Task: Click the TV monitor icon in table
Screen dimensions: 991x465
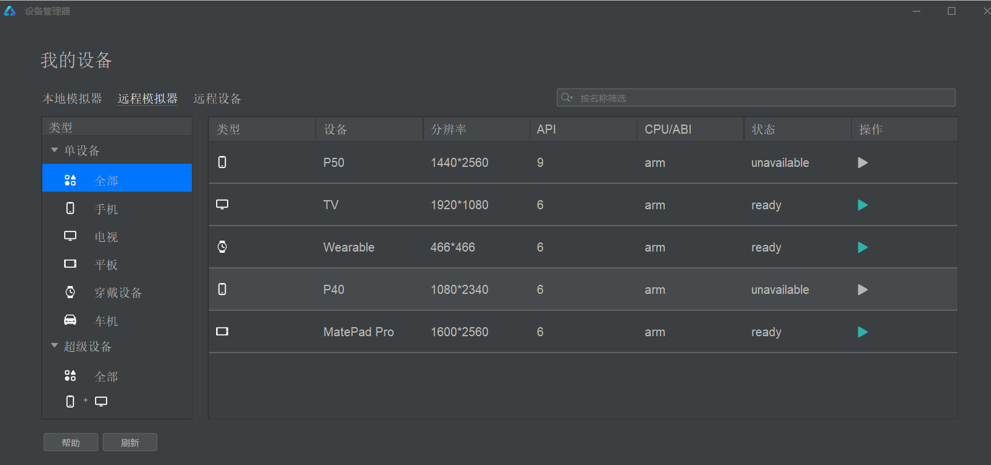Action: 222,204
